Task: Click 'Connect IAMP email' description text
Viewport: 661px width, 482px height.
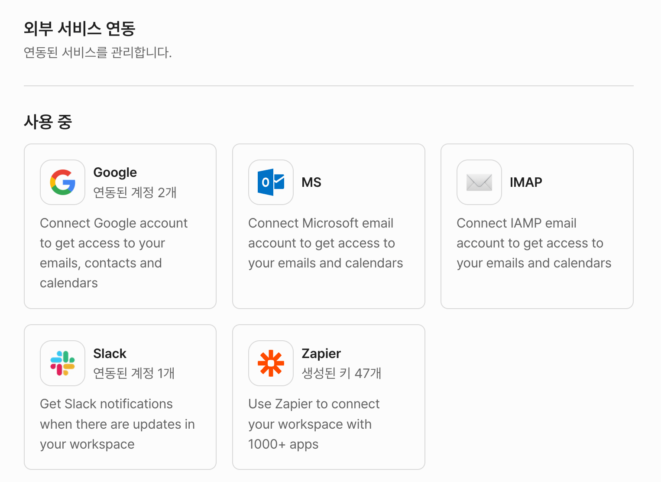Action: pos(534,243)
